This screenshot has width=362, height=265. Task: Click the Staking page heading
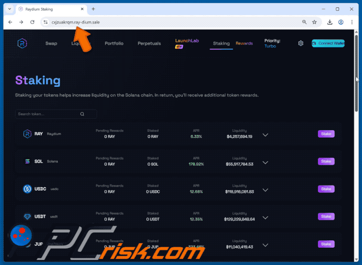pos(38,80)
